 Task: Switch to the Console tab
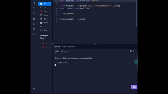point(57,47)
